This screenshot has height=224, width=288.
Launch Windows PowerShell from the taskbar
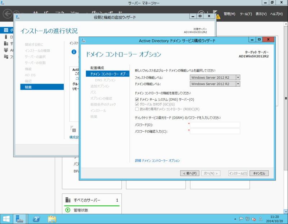coord(36,219)
